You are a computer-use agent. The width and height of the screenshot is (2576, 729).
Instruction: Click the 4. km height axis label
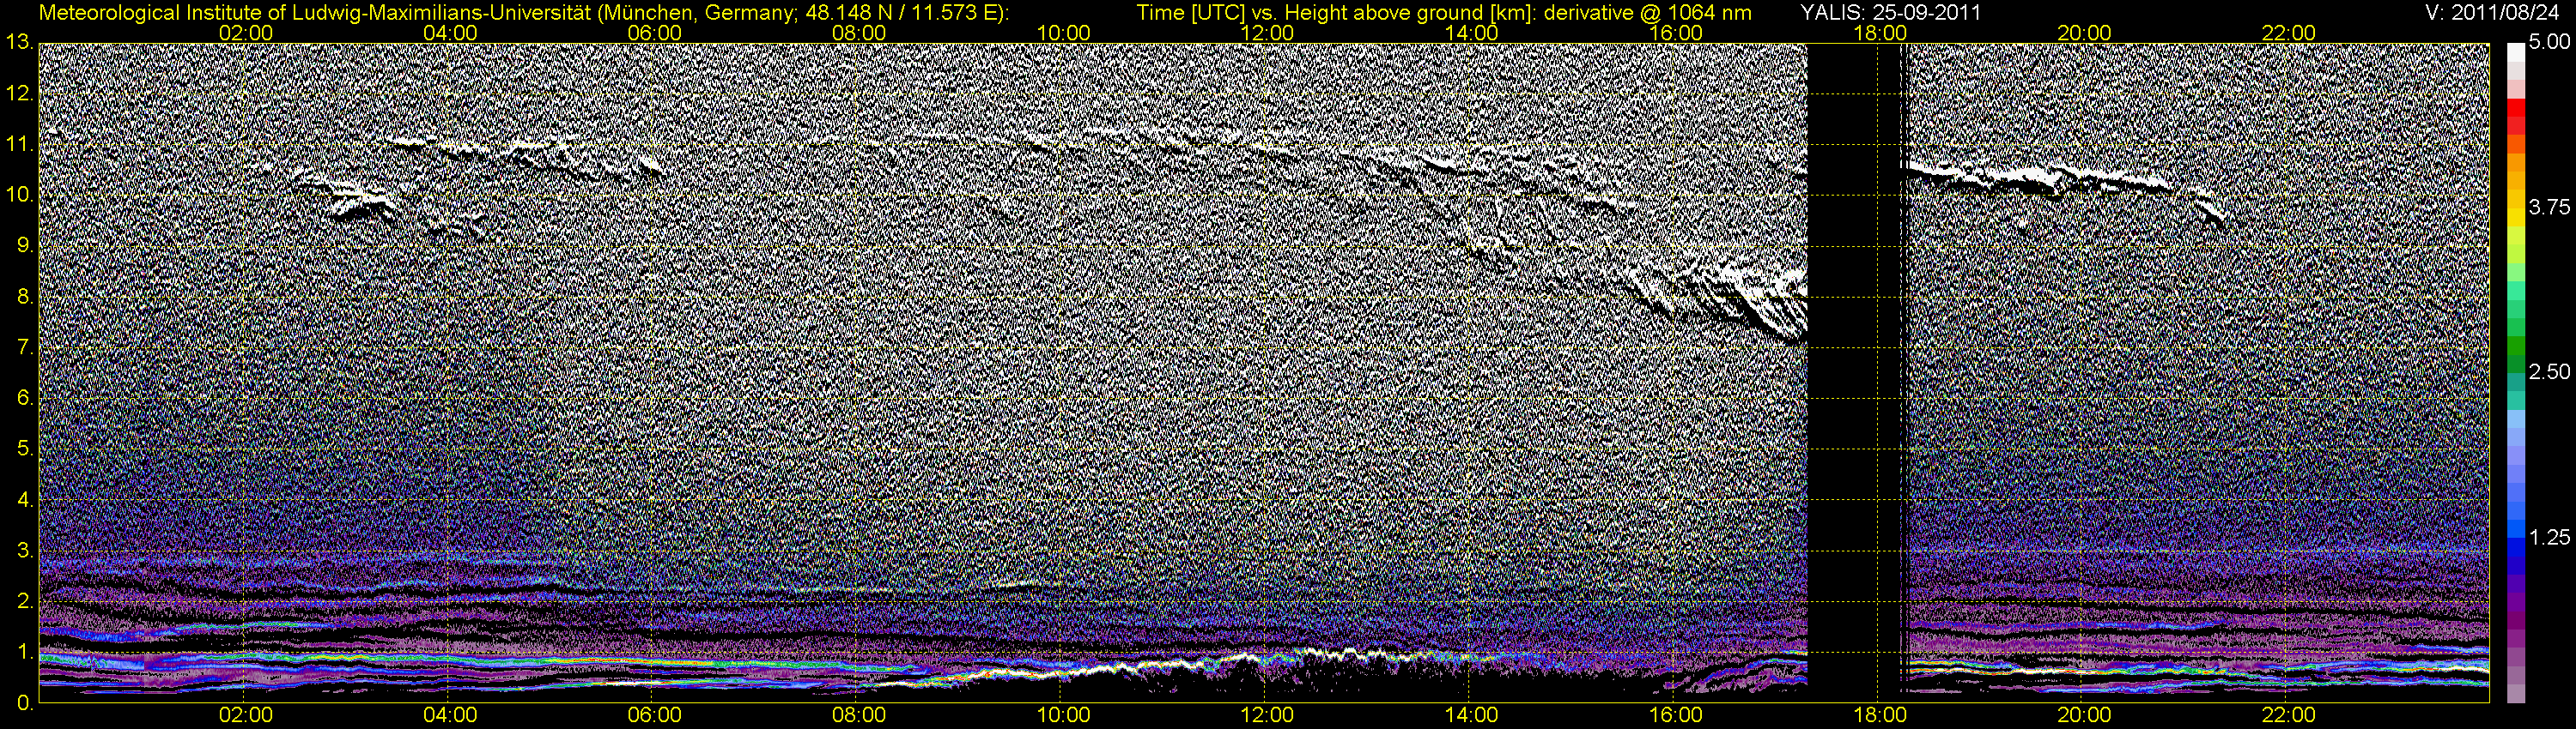click(25, 500)
